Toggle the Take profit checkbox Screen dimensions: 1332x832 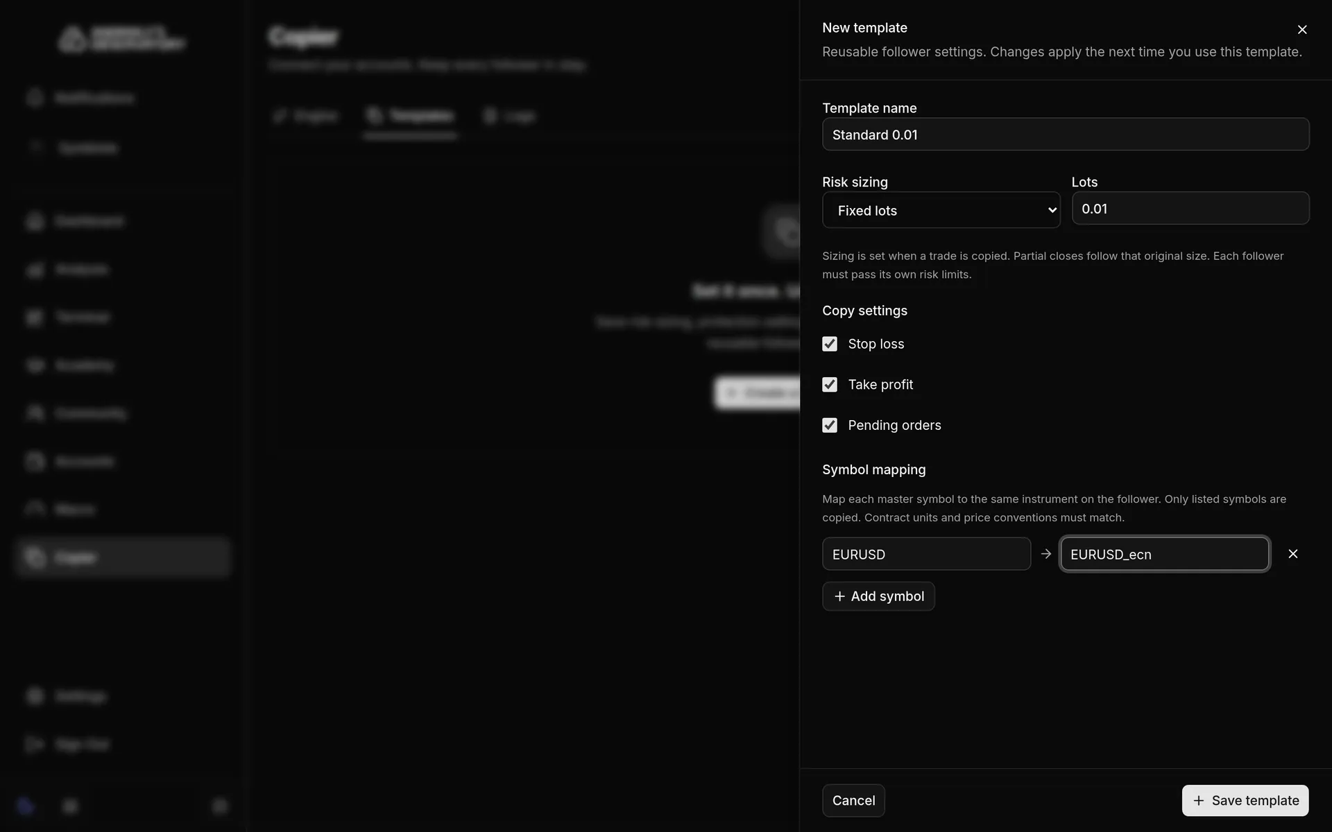(x=830, y=385)
